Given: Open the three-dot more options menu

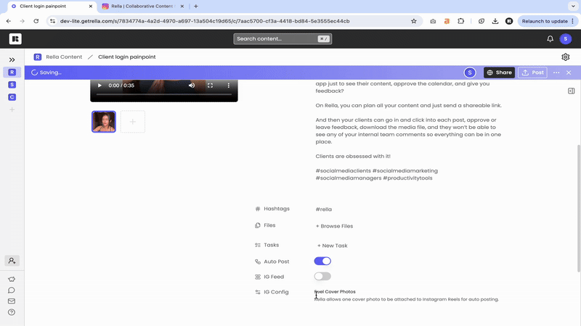Looking at the screenshot, I should 556,72.
